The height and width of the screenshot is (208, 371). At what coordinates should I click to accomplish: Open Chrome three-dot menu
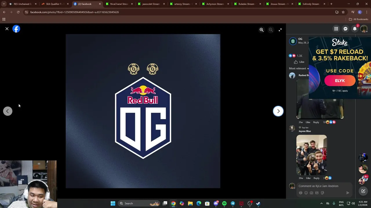click(367, 12)
